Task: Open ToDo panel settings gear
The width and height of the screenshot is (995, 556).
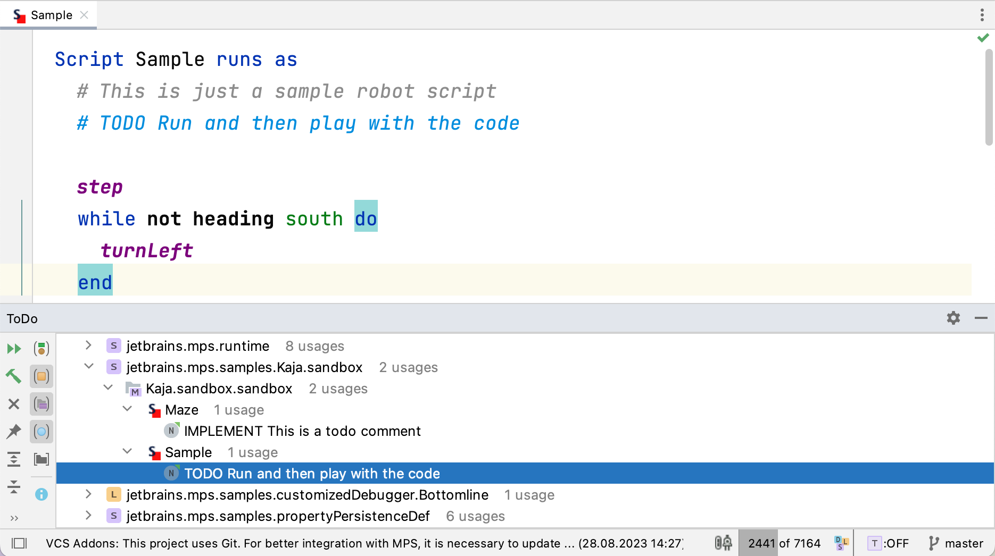Action: point(953,318)
